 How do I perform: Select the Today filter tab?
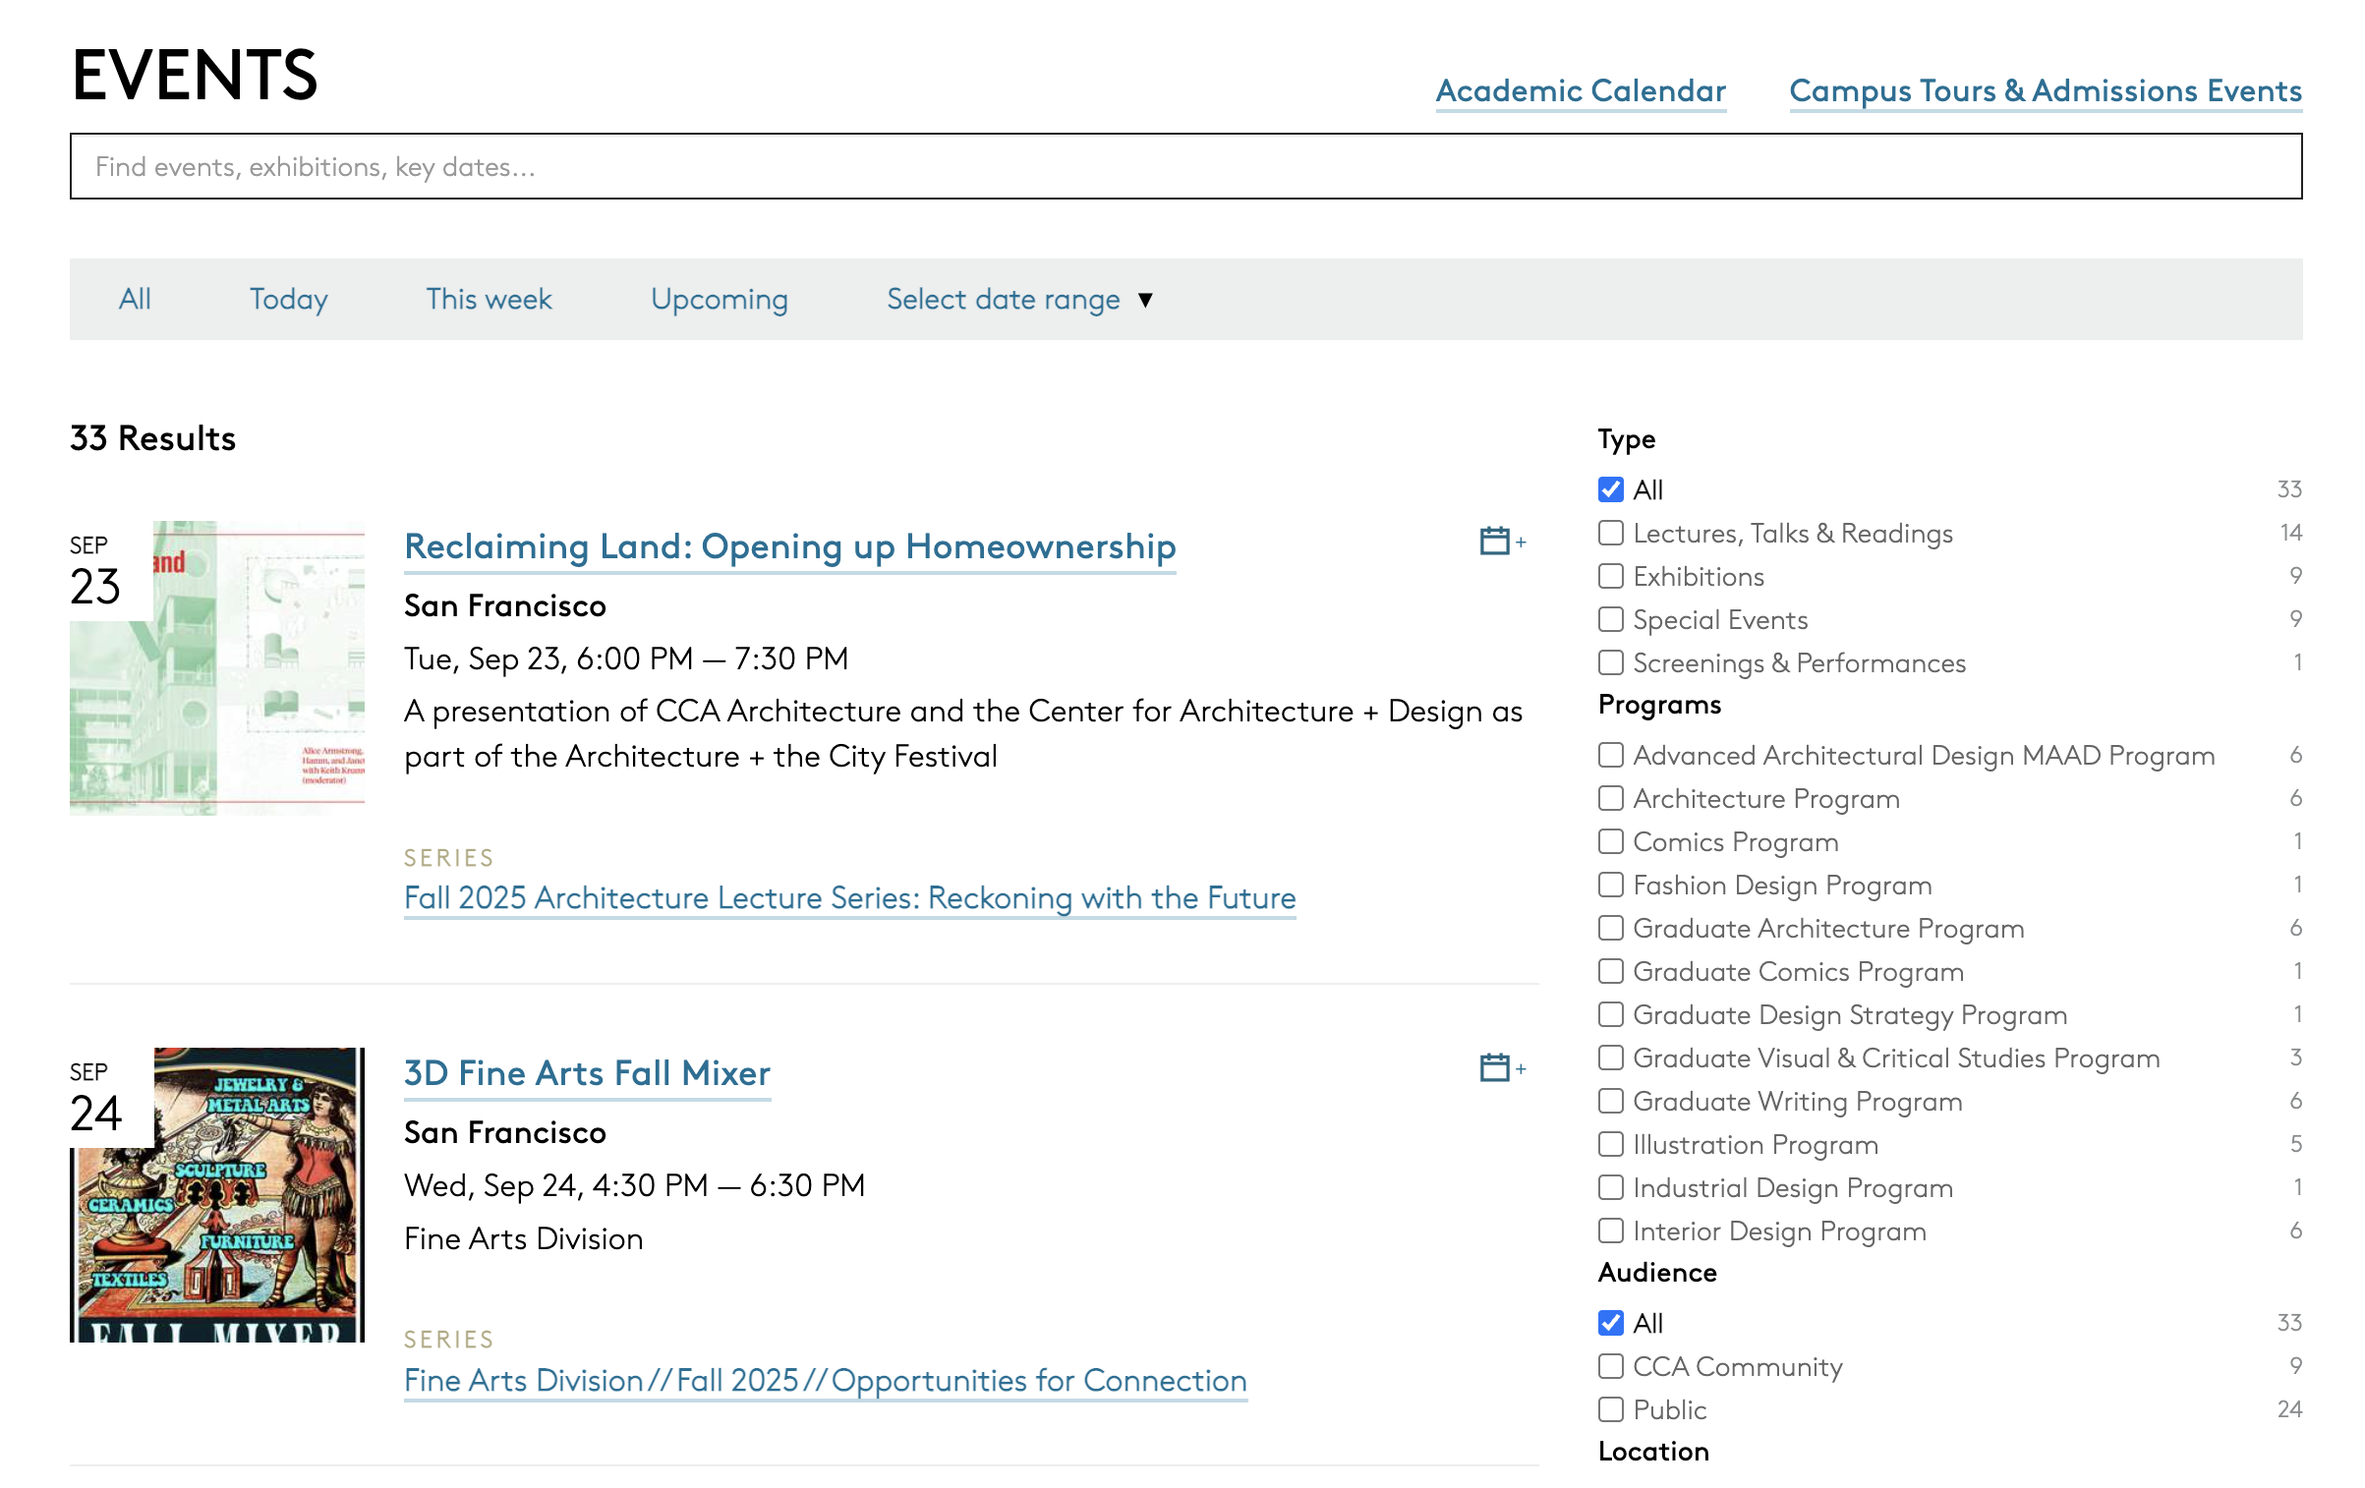click(288, 299)
